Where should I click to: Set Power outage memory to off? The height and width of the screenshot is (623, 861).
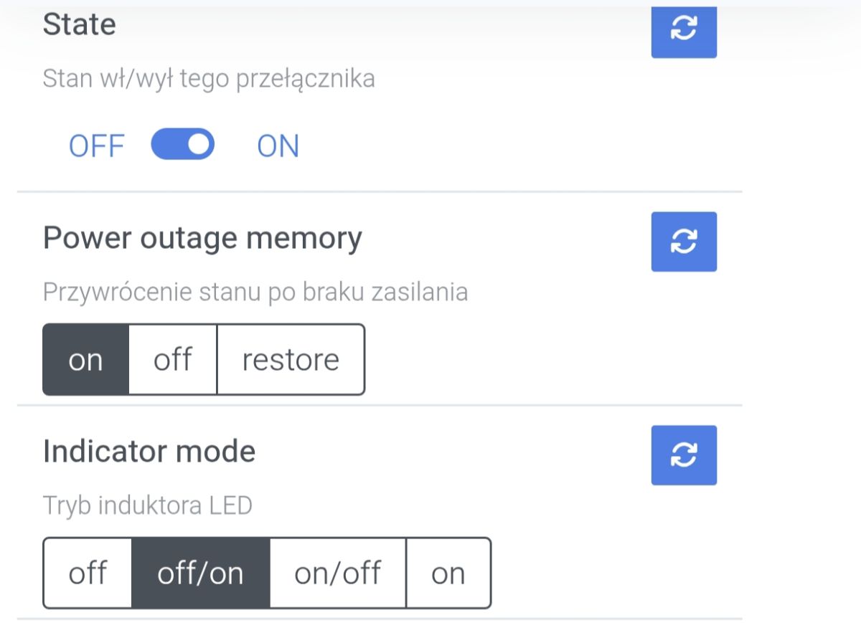(x=173, y=359)
